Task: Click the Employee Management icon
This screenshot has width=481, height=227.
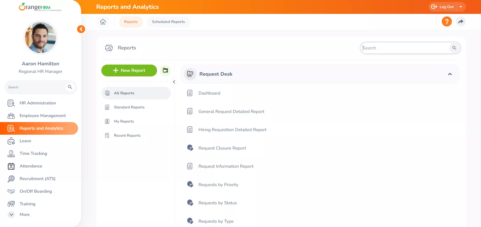Action: 11,116
